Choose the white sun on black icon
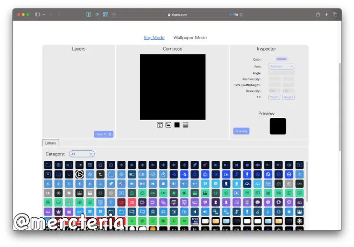354x247 pixels. click(299, 221)
